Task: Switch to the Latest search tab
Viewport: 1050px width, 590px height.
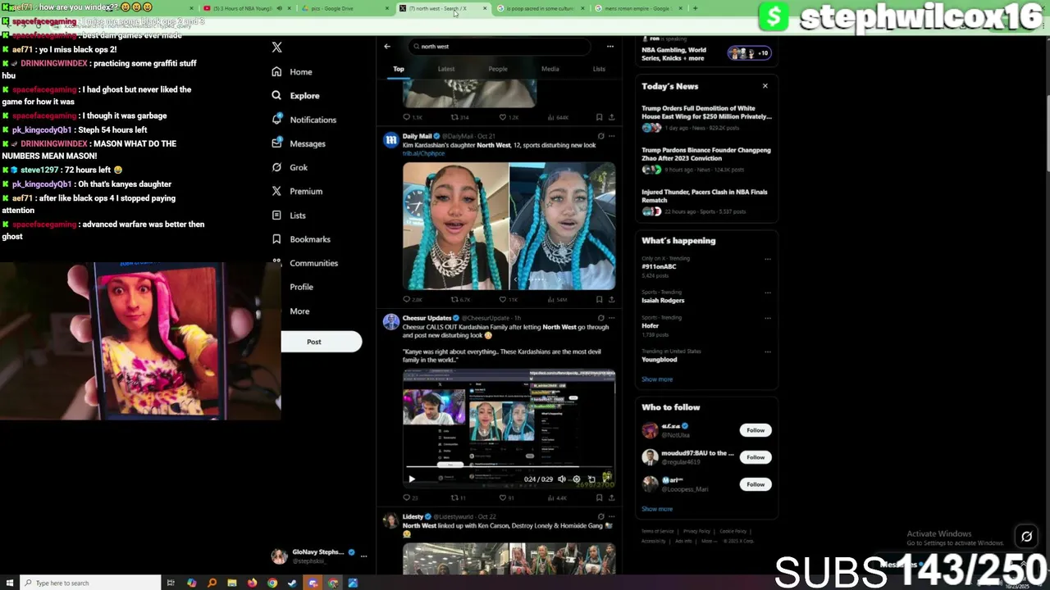Action: pyautogui.click(x=446, y=69)
